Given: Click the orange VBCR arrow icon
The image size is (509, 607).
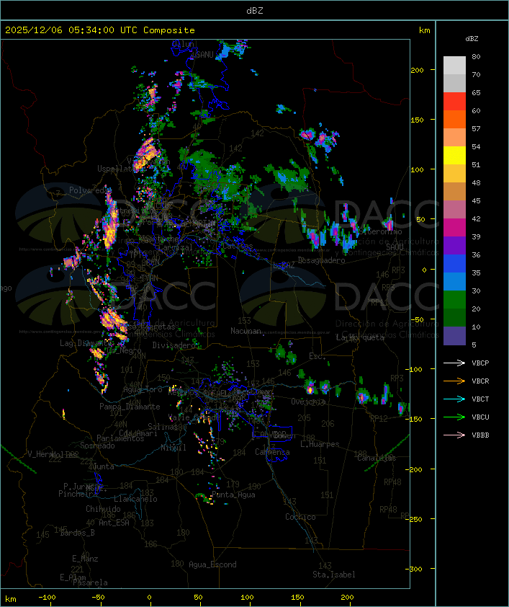Looking at the screenshot, I should point(454,381).
